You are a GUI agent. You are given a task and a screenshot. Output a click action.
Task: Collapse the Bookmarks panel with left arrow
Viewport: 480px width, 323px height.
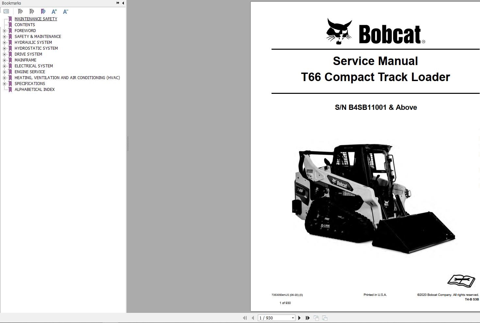point(123,3)
